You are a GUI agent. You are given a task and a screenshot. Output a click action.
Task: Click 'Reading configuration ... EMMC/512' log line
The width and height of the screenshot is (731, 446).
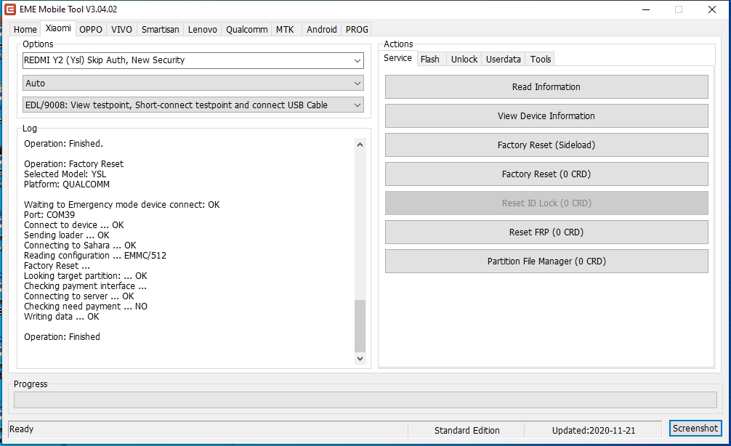tap(95, 256)
